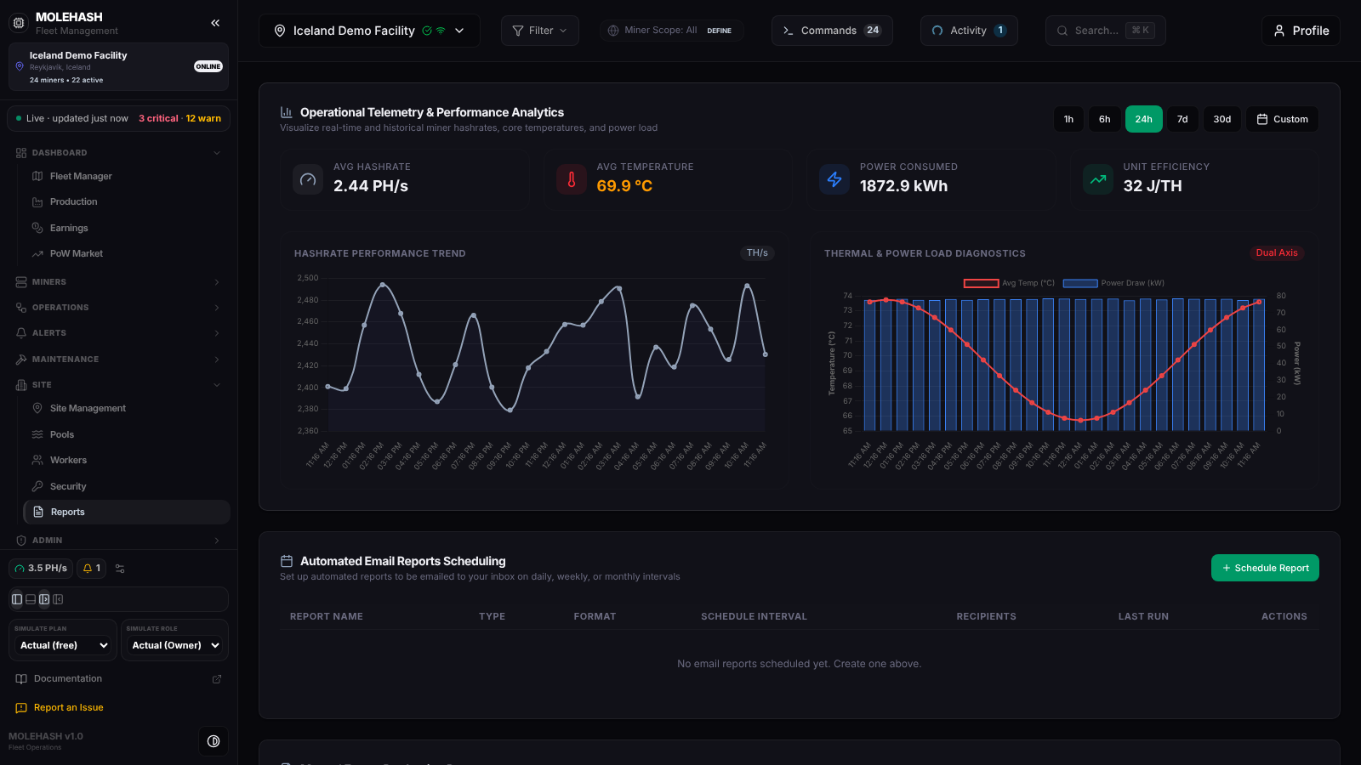Open sidebar sliders settings icon
Viewport: 1361px width, 765px height.
click(120, 569)
